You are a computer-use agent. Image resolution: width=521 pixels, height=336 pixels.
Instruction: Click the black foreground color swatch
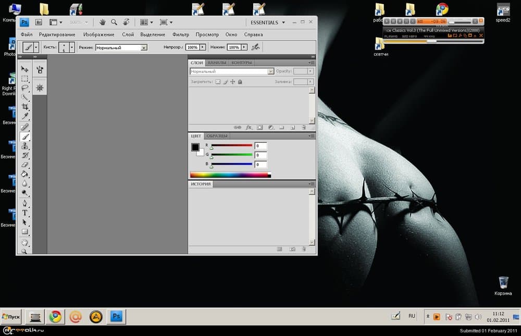coord(195,147)
